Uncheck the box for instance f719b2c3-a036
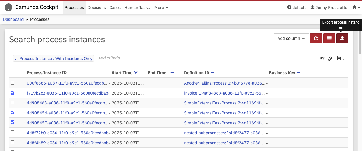Screen dimensions: 362x151 (12, 92)
